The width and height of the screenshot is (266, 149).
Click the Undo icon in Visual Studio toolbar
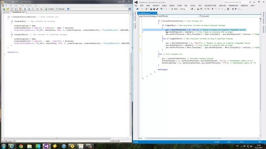pyautogui.click(x=161, y=9)
